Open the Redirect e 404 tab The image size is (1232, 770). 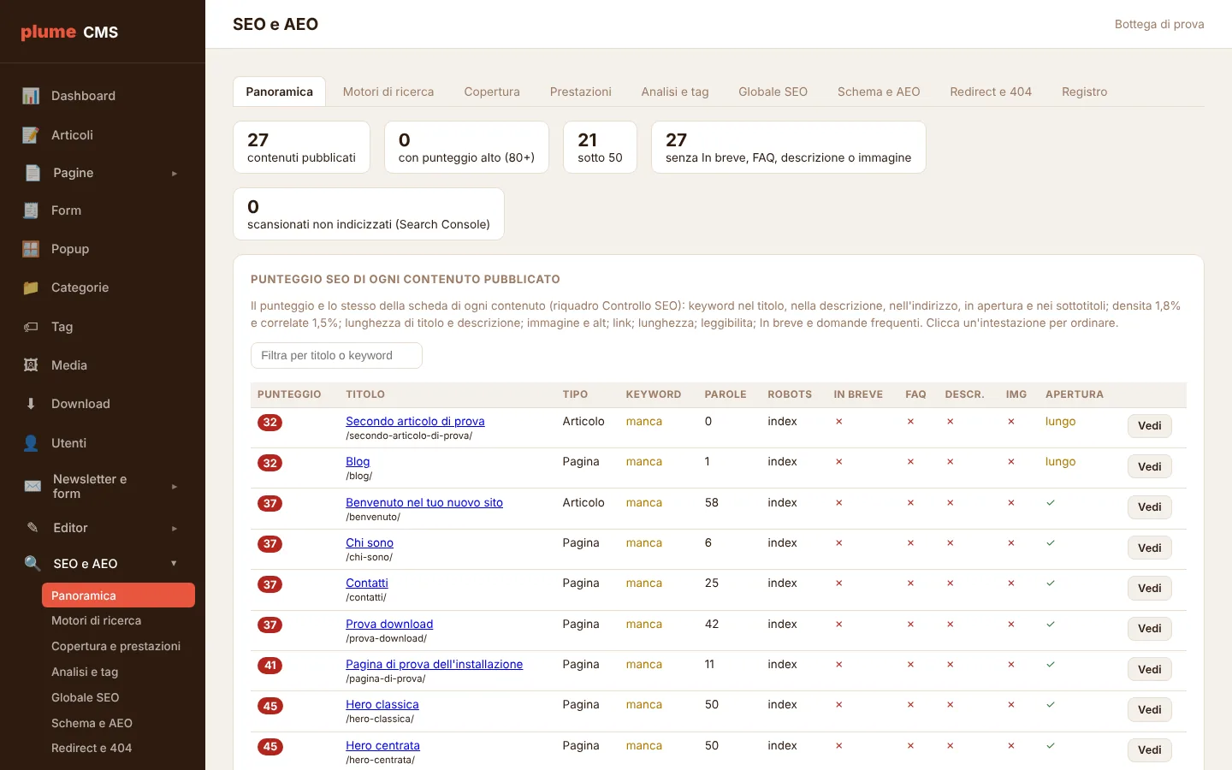click(x=991, y=92)
